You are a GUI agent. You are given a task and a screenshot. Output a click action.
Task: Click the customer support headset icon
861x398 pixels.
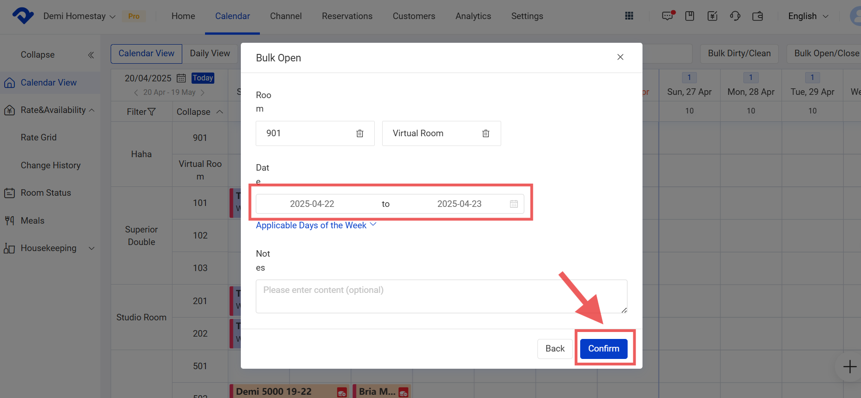735,16
